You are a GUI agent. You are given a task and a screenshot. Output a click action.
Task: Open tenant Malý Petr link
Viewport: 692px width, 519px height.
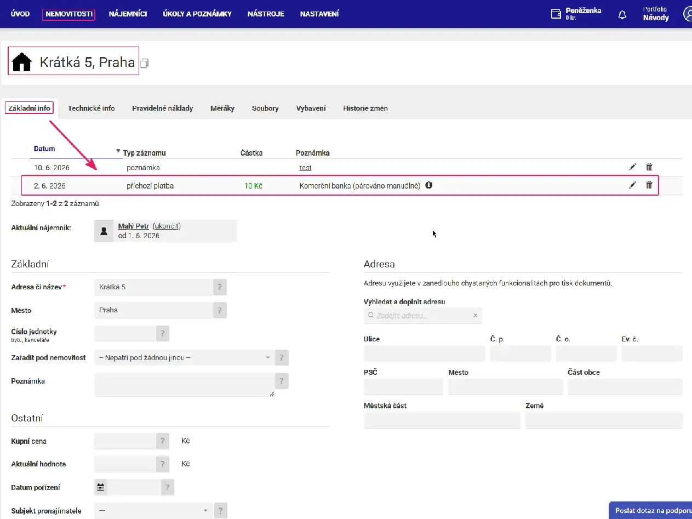(x=134, y=226)
